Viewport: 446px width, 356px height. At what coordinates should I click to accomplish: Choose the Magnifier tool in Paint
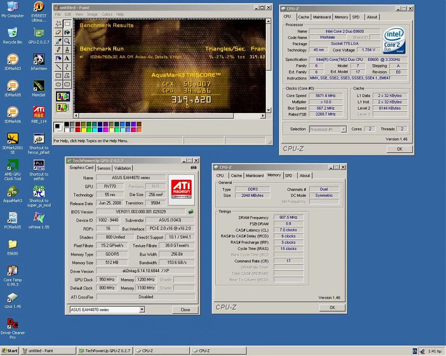pyautogui.click(x=67, y=41)
